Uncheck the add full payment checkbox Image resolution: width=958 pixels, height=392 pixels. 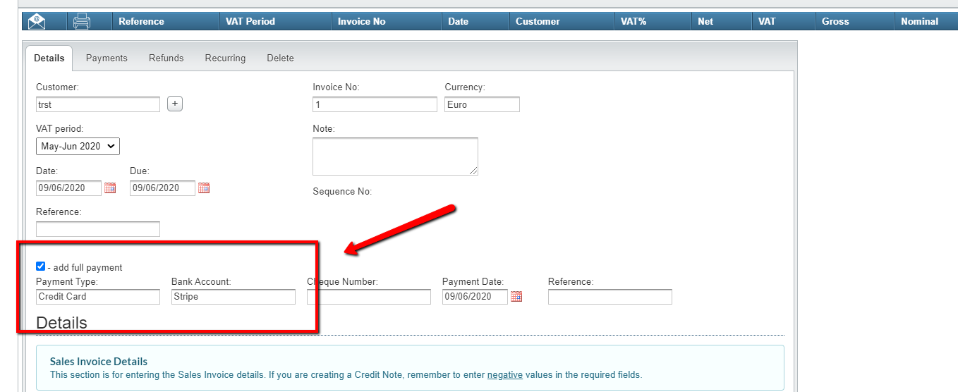point(41,267)
